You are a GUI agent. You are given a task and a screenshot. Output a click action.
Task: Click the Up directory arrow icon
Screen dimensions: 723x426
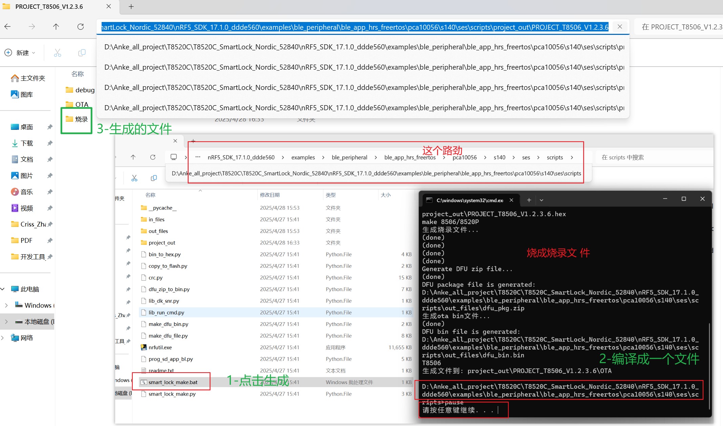56,27
